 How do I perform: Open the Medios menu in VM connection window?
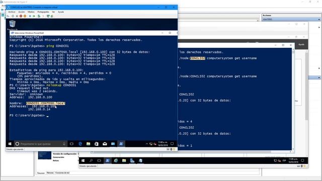[31, 12]
